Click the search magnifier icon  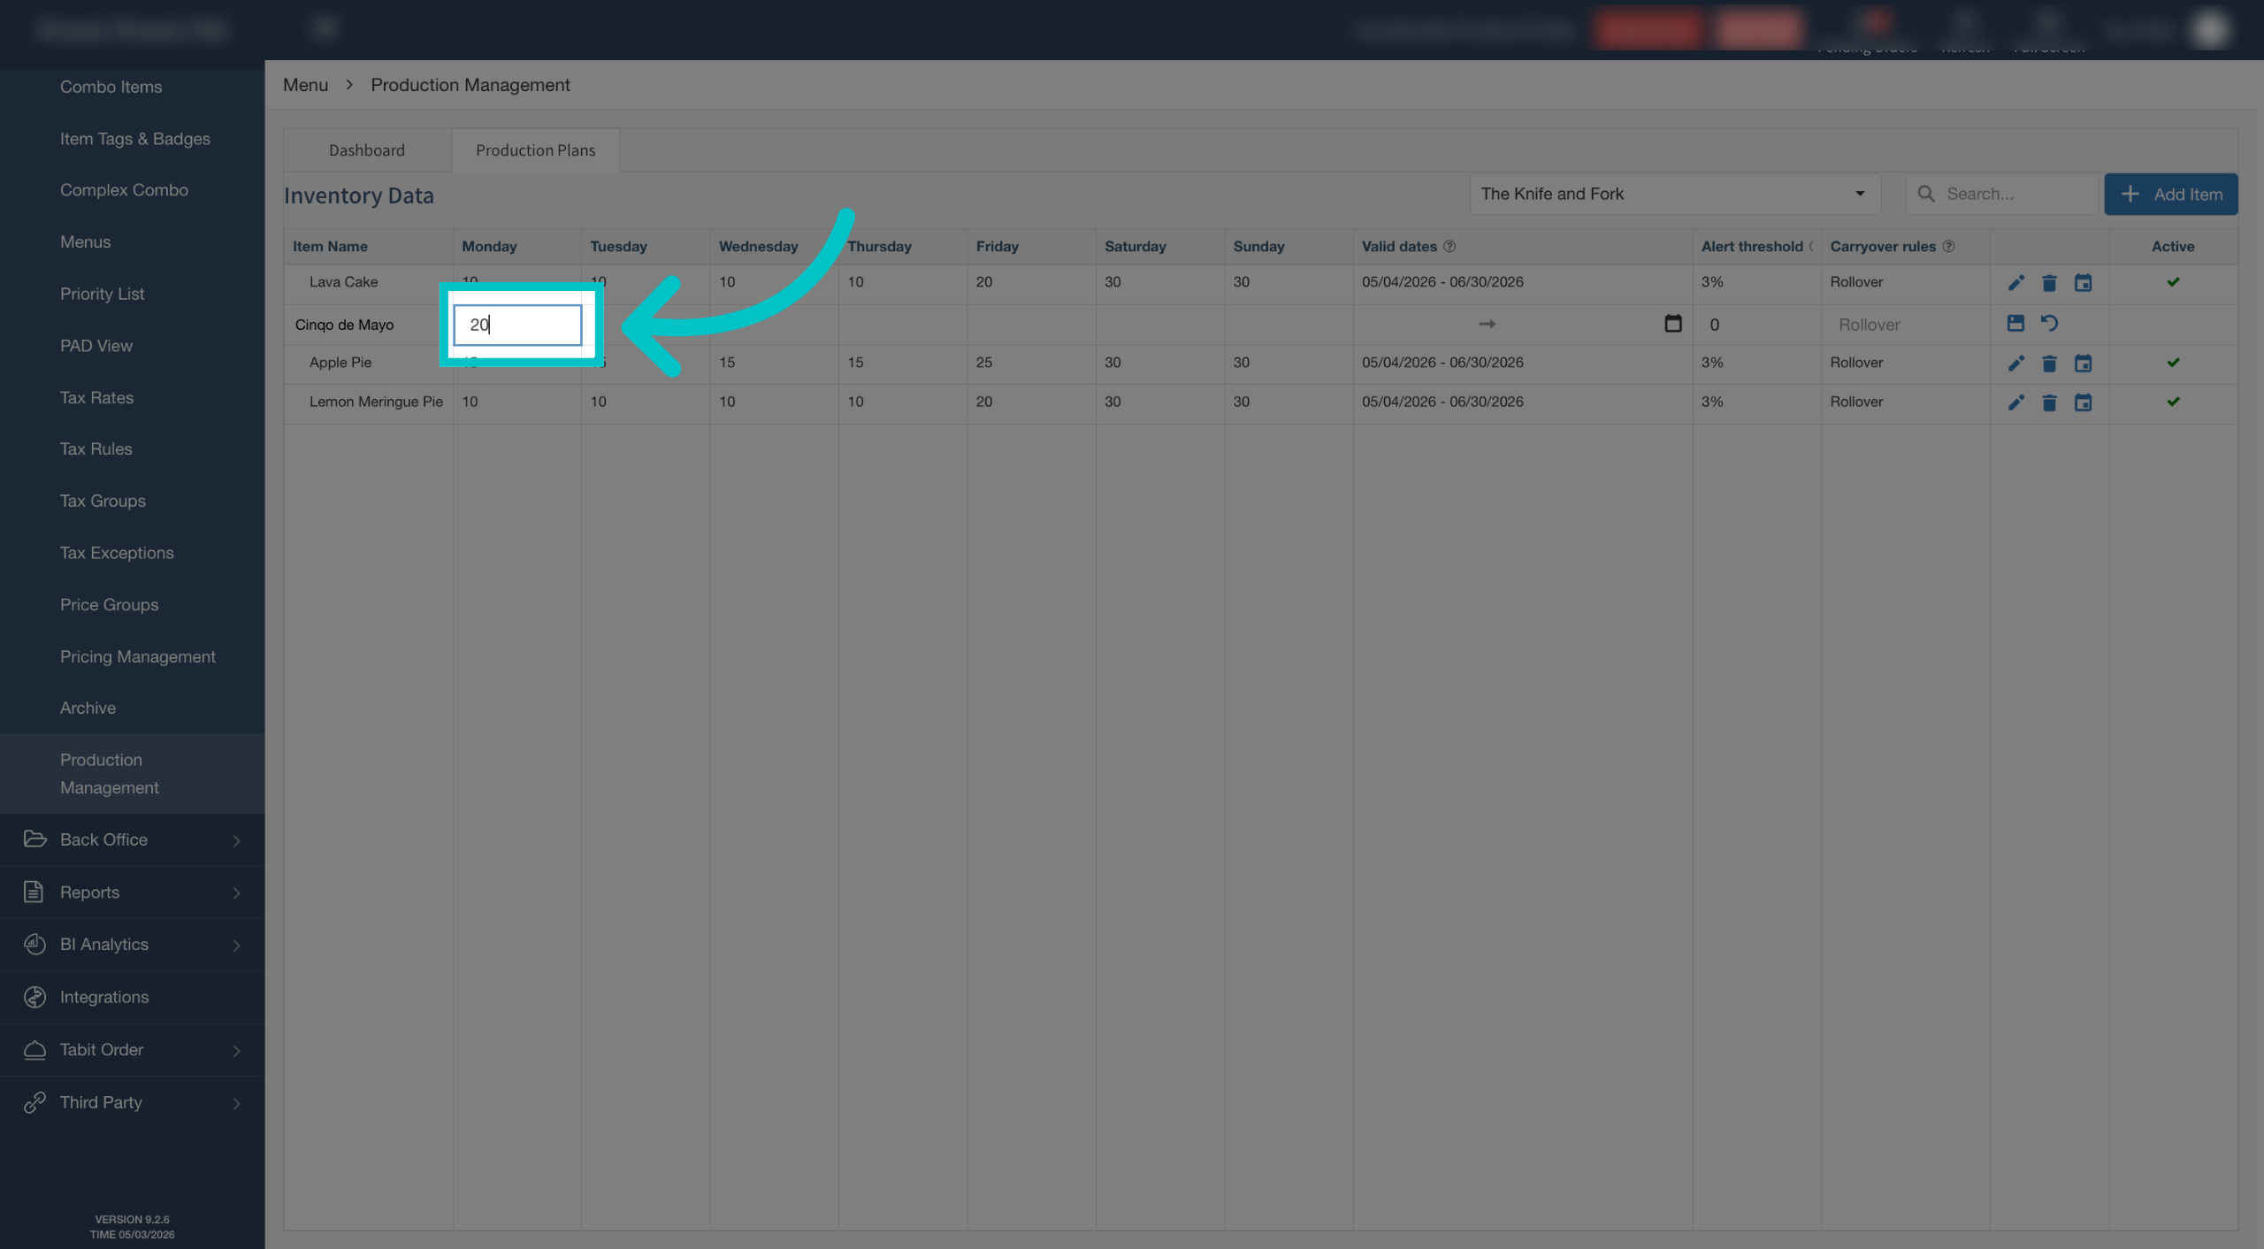[1925, 194]
